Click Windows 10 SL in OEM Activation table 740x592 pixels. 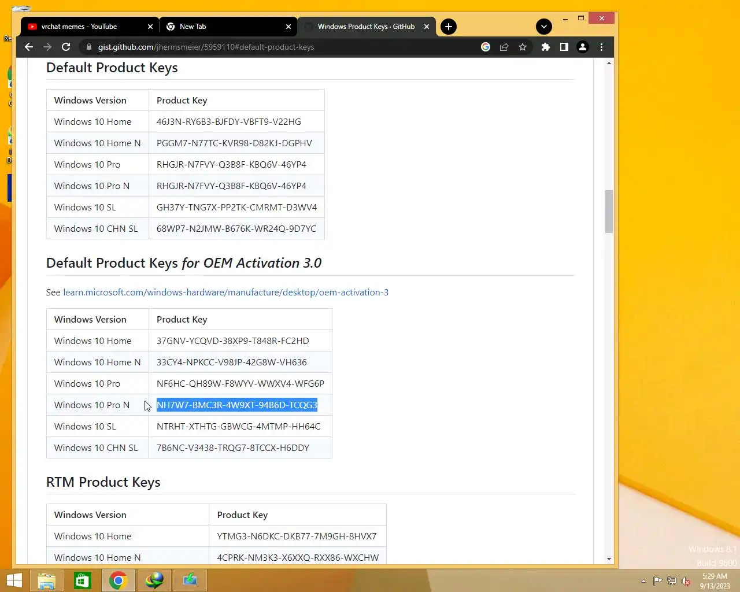coord(85,427)
